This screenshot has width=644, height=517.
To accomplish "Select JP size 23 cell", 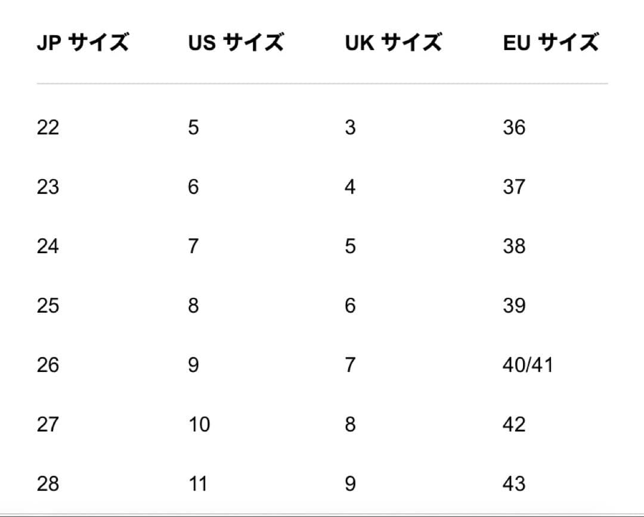I will 48,187.
